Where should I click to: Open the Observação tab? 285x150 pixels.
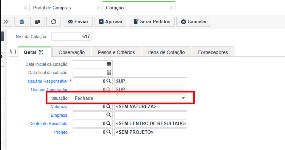click(72, 52)
